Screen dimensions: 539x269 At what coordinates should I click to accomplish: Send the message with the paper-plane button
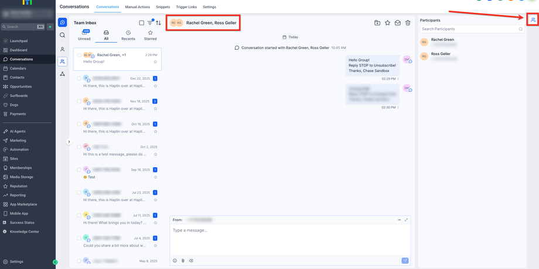click(405, 261)
